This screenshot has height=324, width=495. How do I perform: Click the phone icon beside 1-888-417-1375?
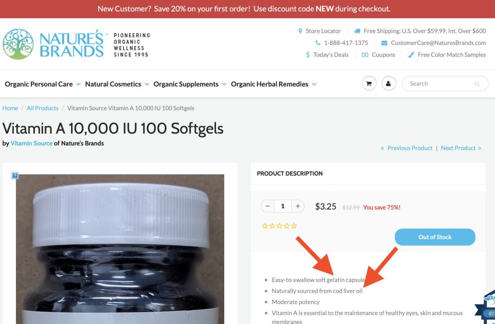318,42
